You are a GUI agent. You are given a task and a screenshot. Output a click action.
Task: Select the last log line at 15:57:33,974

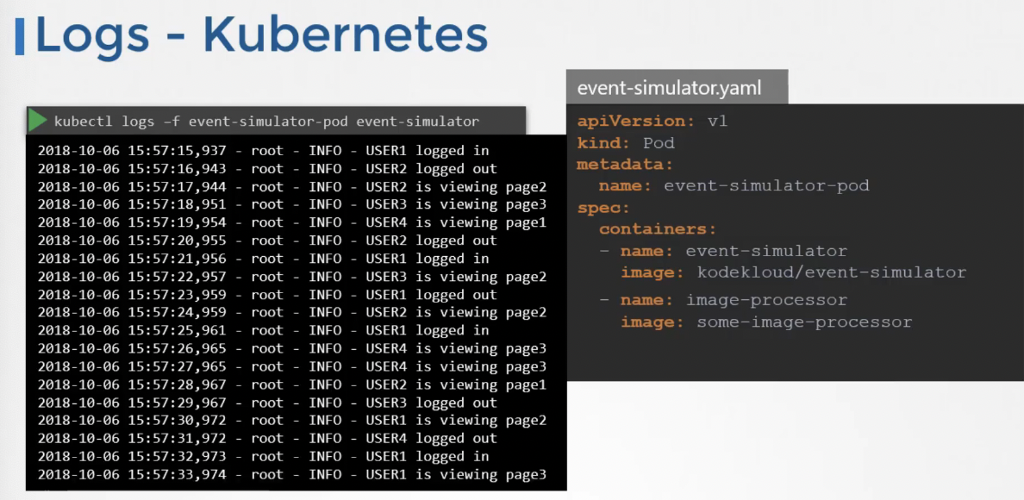tap(292, 474)
